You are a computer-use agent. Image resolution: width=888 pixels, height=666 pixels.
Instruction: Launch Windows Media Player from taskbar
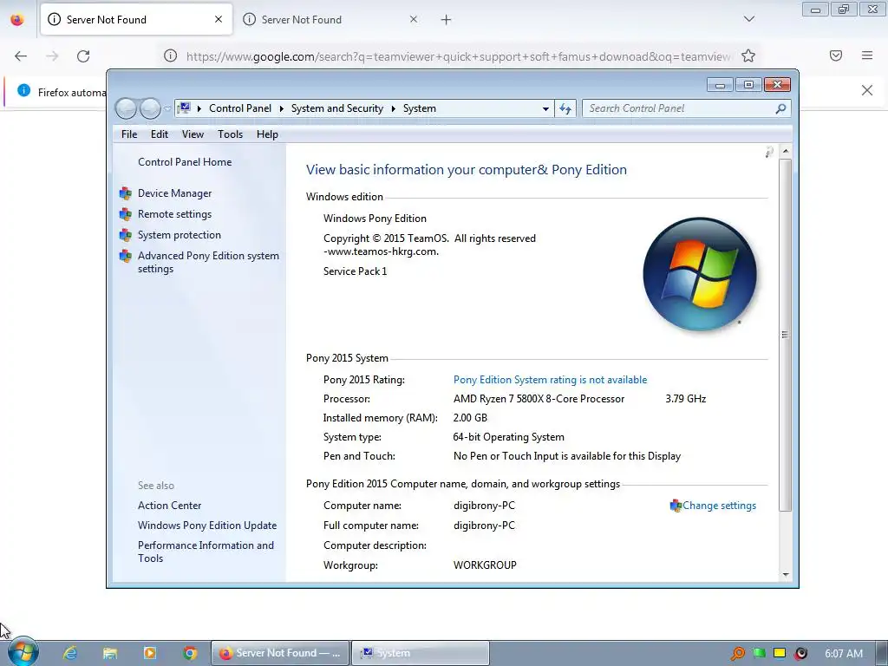tap(150, 653)
